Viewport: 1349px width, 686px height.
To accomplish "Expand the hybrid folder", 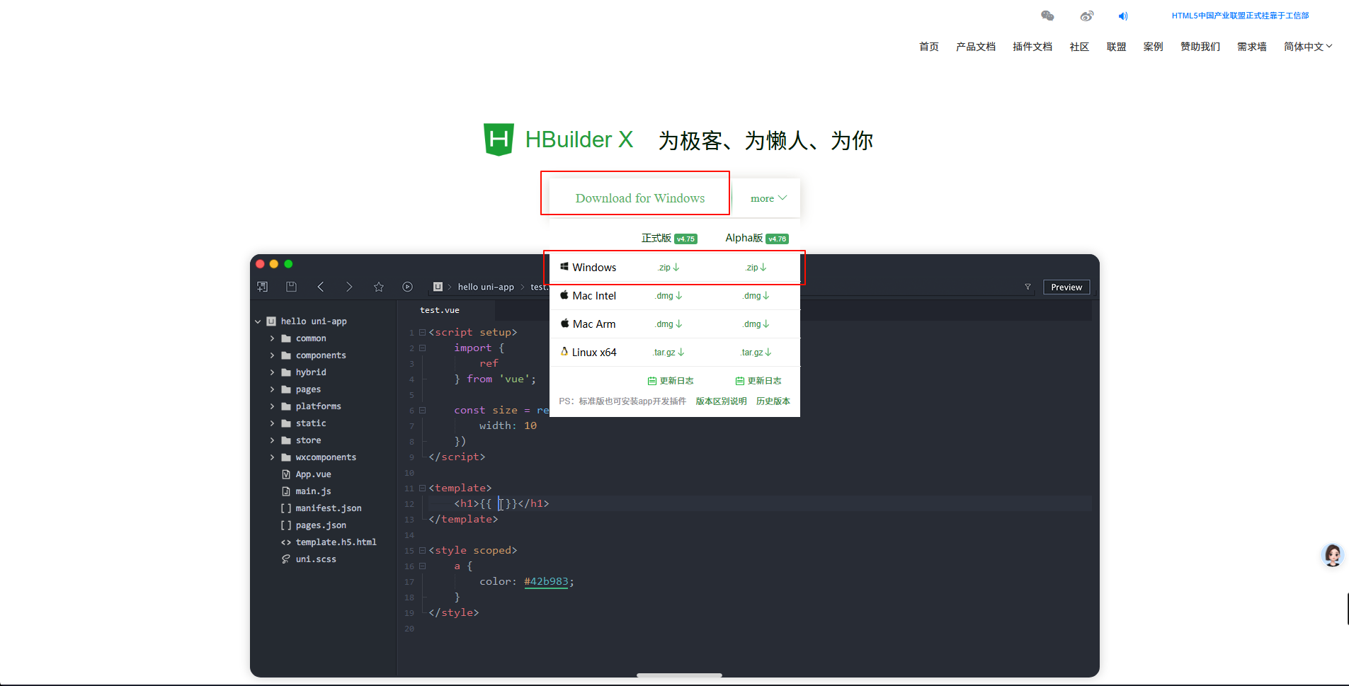I will 272,372.
